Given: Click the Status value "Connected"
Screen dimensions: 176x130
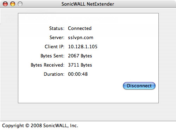Looking at the screenshot, I should [x=80, y=28].
